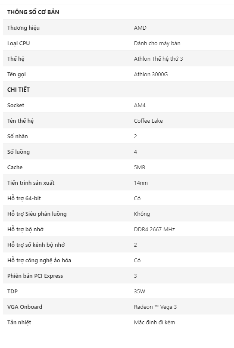234x348 pixels.
Task: Select the Athlon 3000G name value
Action: point(151,75)
